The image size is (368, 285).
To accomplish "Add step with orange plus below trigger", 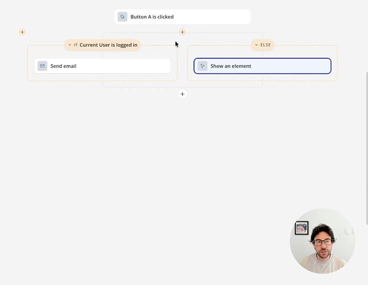I will point(182,32).
